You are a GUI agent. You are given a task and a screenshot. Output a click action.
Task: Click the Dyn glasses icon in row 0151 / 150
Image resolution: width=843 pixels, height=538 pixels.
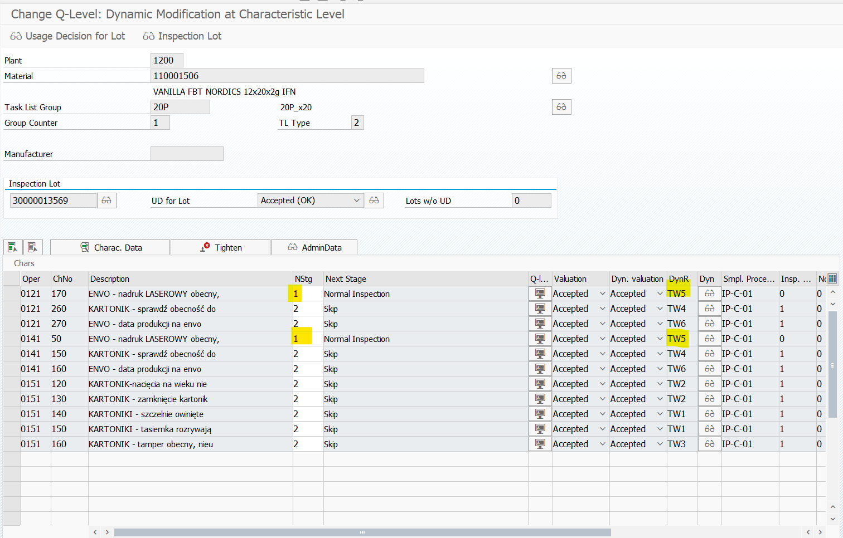point(709,429)
